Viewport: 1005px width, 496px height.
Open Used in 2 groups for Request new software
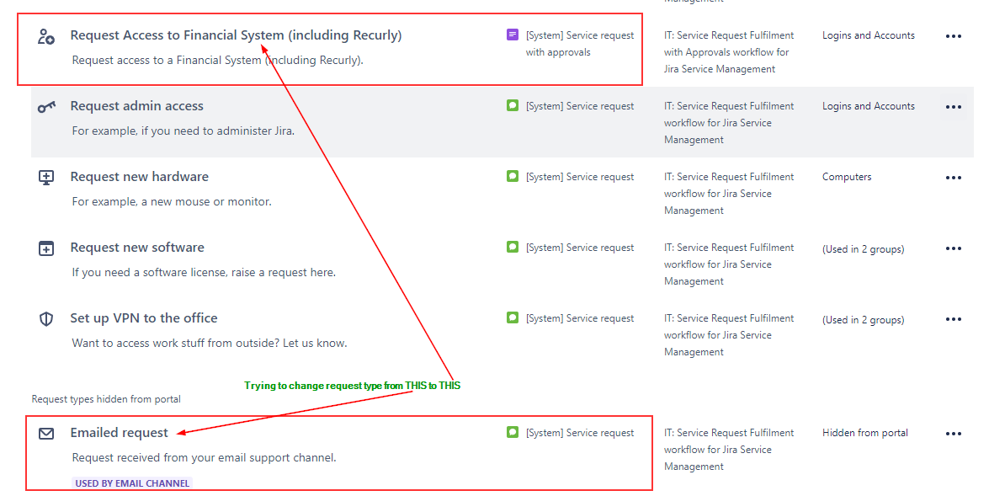click(x=858, y=248)
